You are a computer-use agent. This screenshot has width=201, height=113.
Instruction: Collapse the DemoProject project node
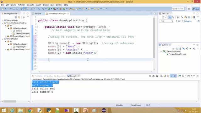point(3,39)
